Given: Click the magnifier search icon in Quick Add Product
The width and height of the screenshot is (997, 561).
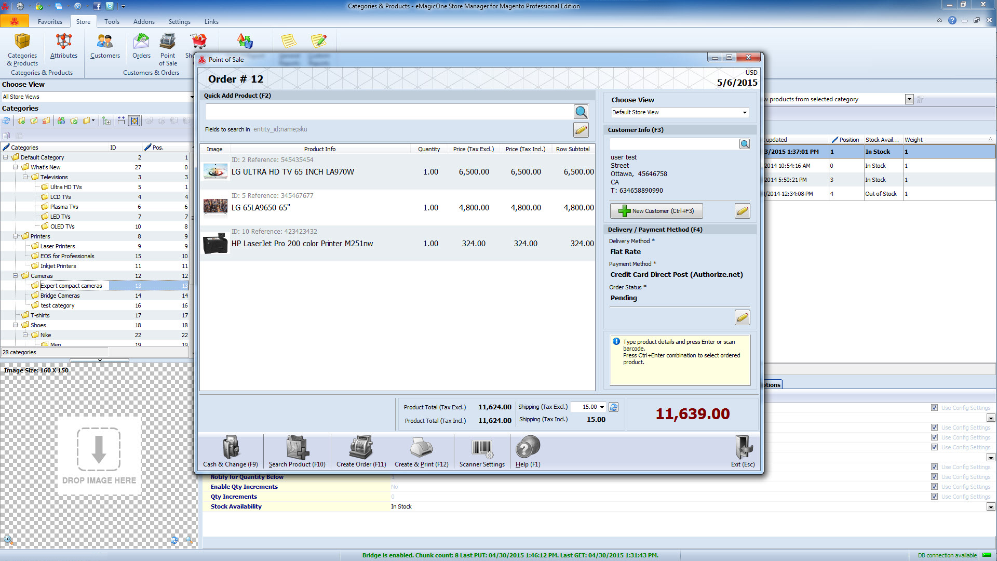Looking at the screenshot, I should pos(581,112).
